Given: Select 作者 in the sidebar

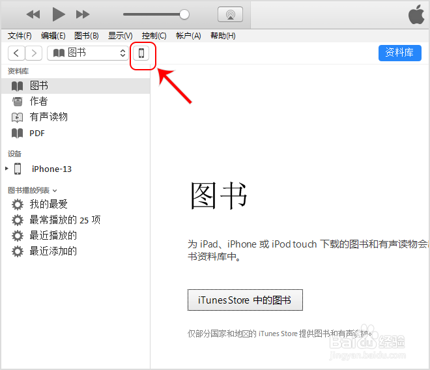Looking at the screenshot, I should click(76, 102).
